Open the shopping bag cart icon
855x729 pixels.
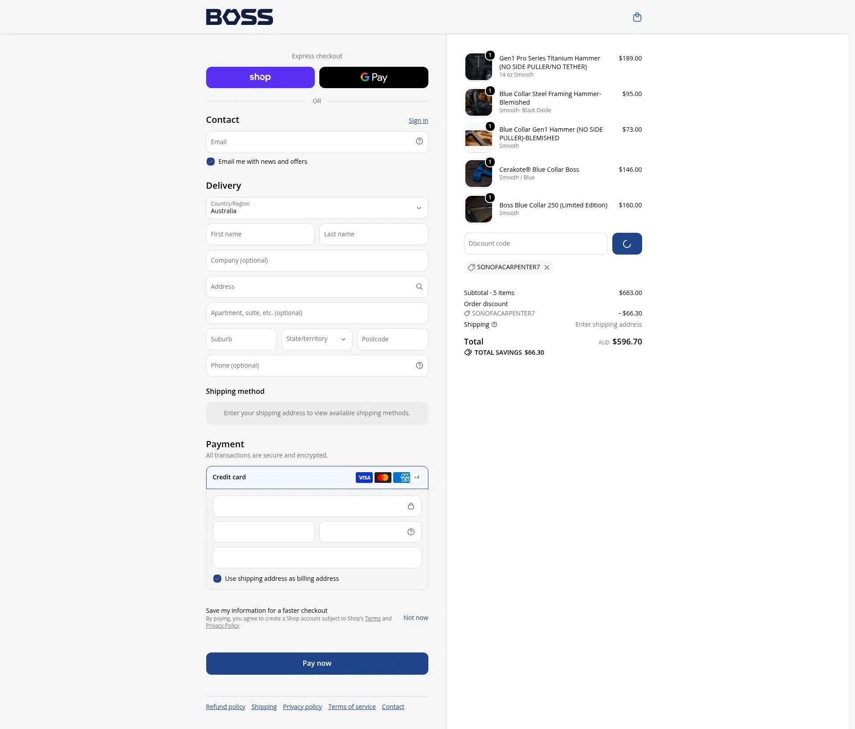point(637,17)
